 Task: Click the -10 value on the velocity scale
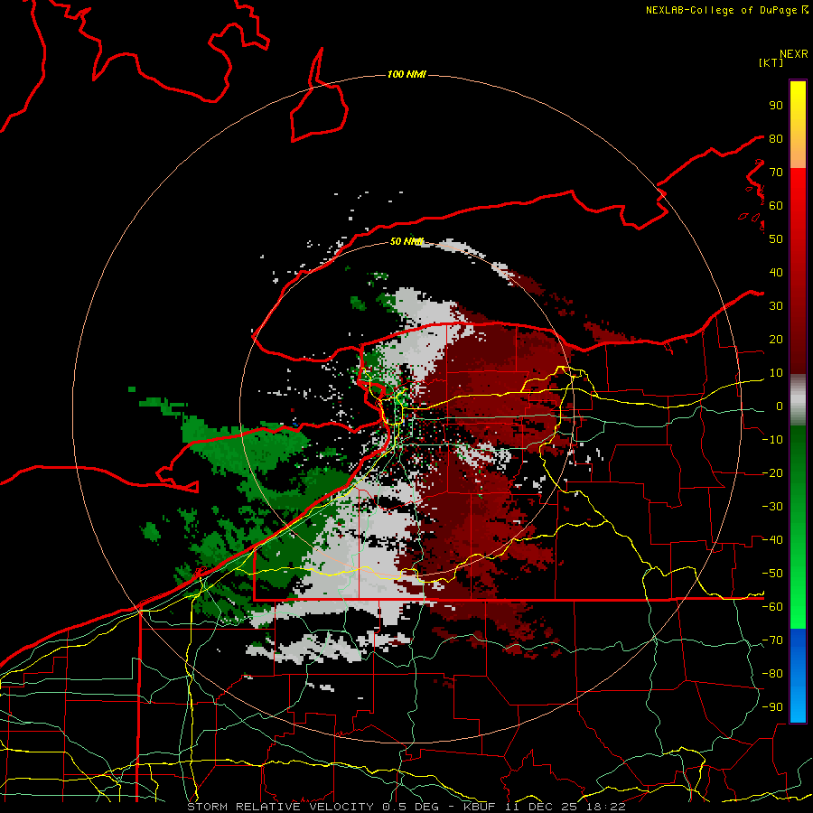tap(772, 440)
